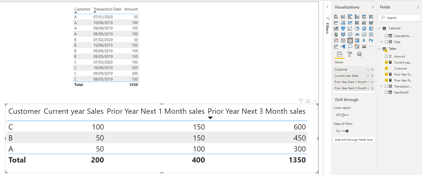Select the donut chart visual
The image size is (422, 175).
[364, 28]
